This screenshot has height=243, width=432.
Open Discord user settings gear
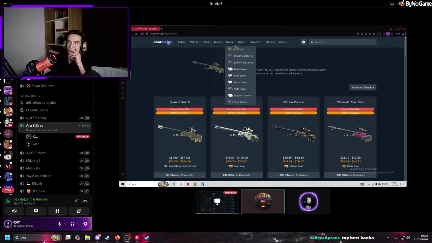(x=85, y=224)
